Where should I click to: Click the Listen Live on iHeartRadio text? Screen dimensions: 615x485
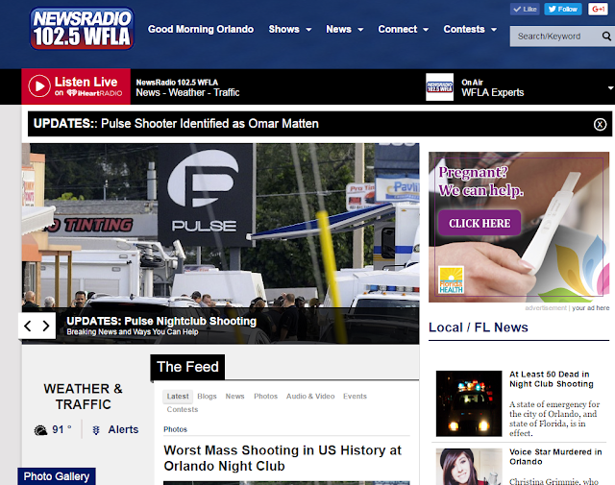tap(88, 86)
